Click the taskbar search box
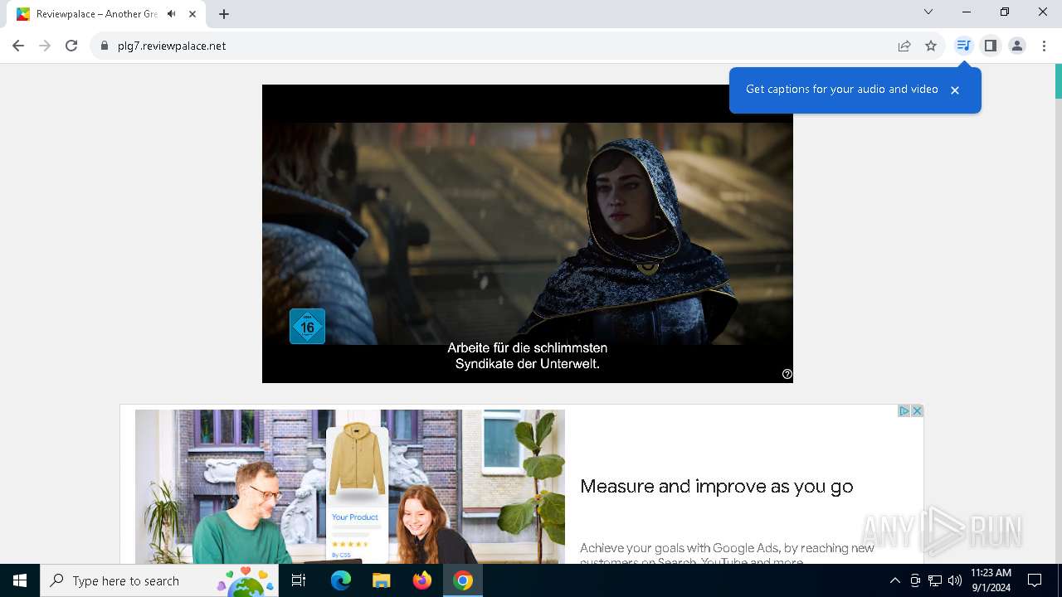1062x597 pixels. click(160, 580)
